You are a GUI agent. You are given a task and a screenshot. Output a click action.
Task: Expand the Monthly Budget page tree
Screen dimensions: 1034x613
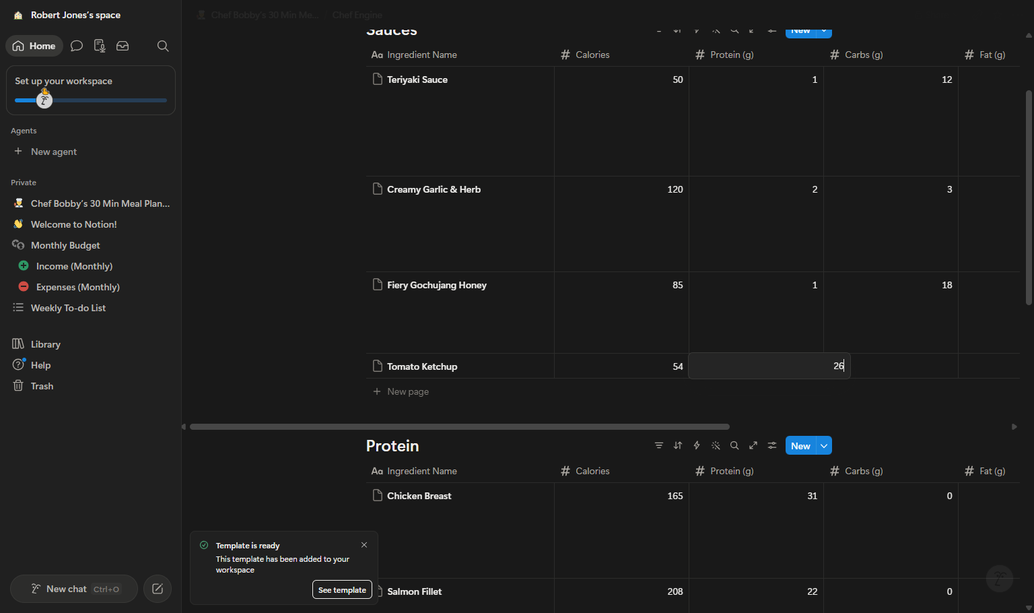pos(18,245)
